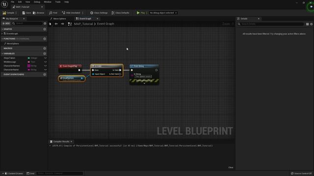Click the Compile button icon
Screen dimensions: 314x176
4,13
